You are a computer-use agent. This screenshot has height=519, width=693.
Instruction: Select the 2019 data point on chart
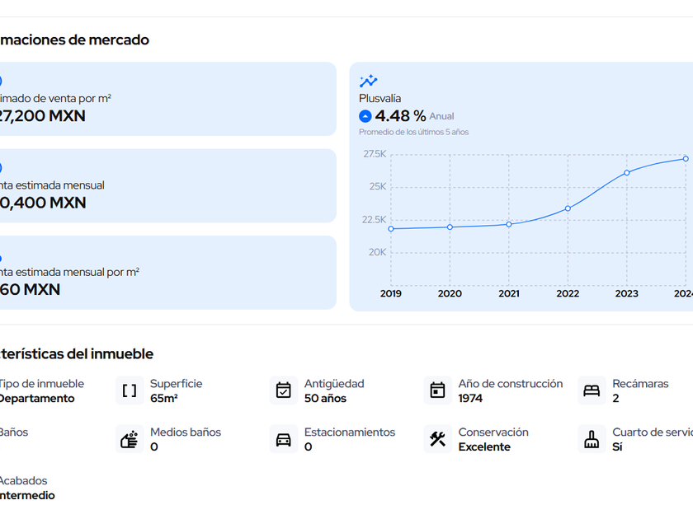pyautogui.click(x=391, y=228)
